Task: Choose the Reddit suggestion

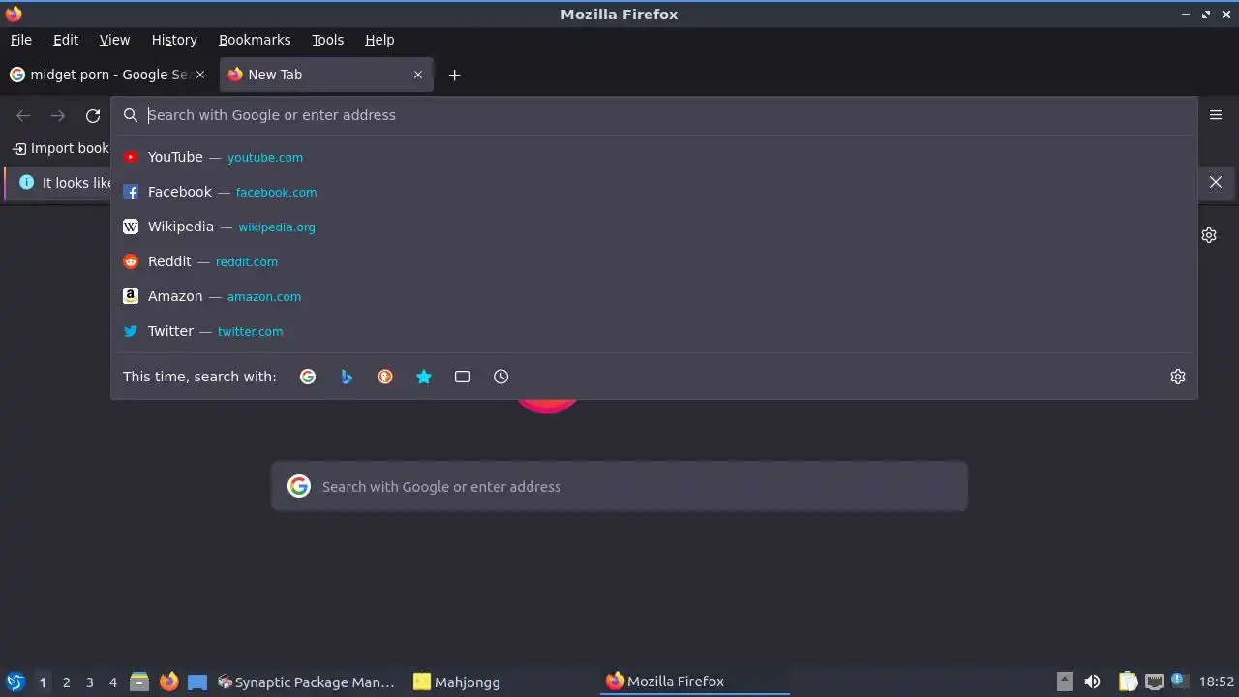Action: (654, 261)
